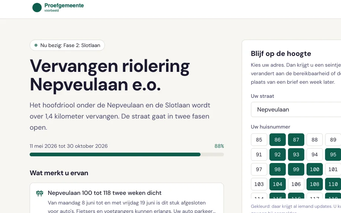The width and height of the screenshot is (341, 213).
Task: Click the road barrier icon beside Nepveulaan closure
Action: pyautogui.click(x=40, y=193)
